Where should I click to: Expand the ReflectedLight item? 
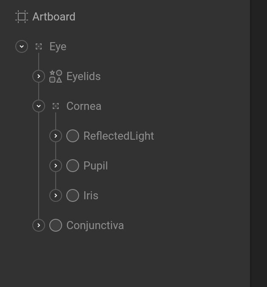click(56, 136)
